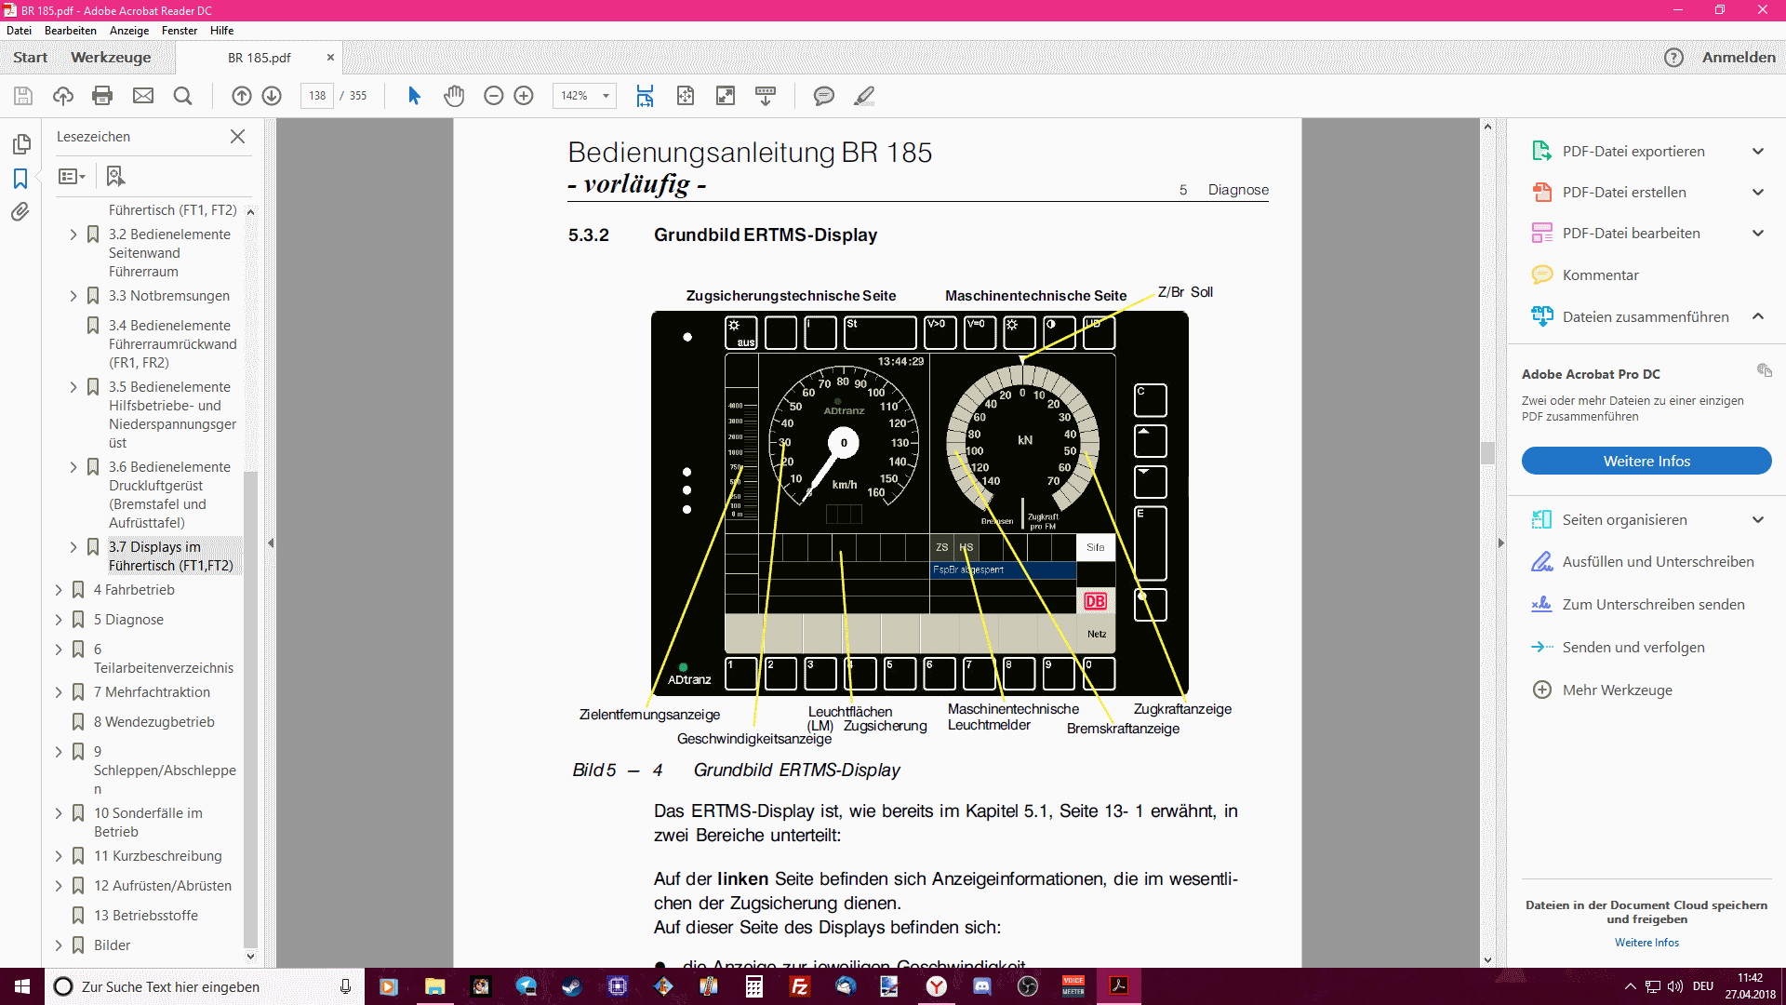Image resolution: width=1786 pixels, height=1005 pixels.
Task: Switch to the Werkzeuge tab
Action: pos(111,58)
